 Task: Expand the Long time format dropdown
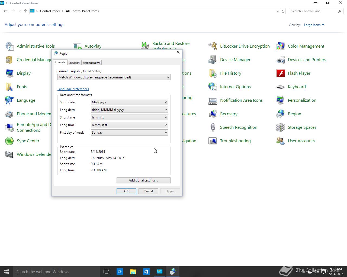click(x=129, y=125)
